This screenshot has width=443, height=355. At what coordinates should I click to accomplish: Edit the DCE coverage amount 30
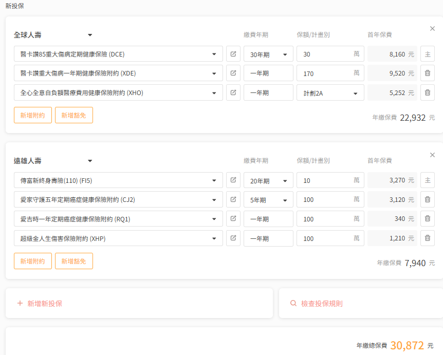click(x=330, y=54)
